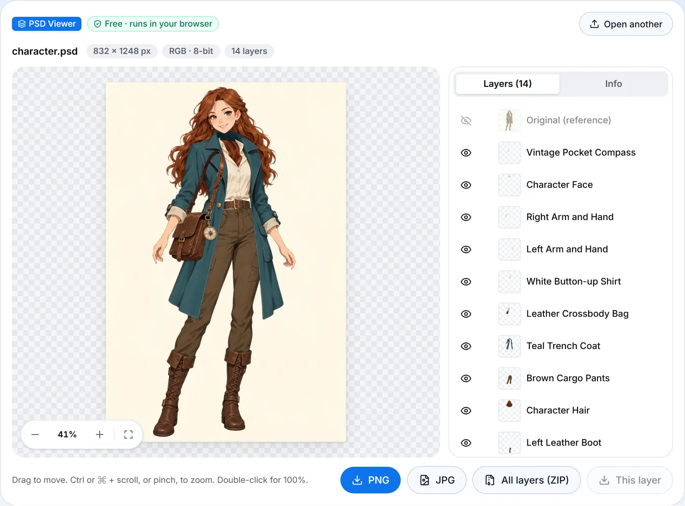The width and height of the screenshot is (685, 506).
Task: Click the PSD Viewer logo badge
Action: tap(47, 24)
